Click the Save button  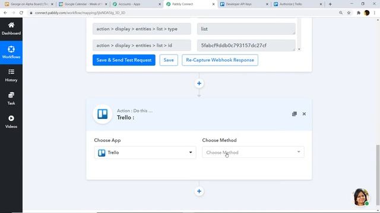tap(169, 60)
